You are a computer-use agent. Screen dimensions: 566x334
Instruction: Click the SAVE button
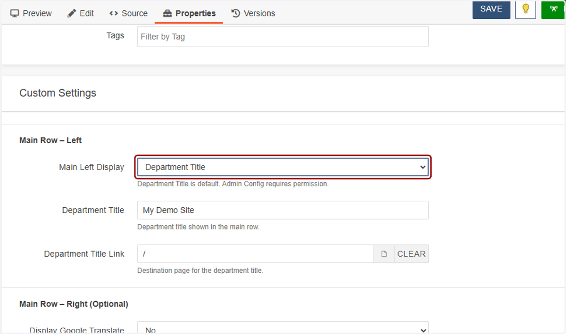[x=491, y=9]
